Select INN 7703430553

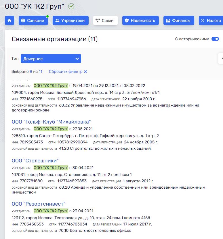(x=32, y=224)
